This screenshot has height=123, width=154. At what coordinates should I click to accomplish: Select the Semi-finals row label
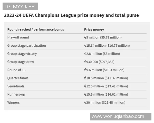16,86
